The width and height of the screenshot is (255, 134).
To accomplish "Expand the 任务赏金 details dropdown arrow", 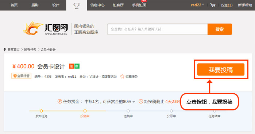I will 134,102.
